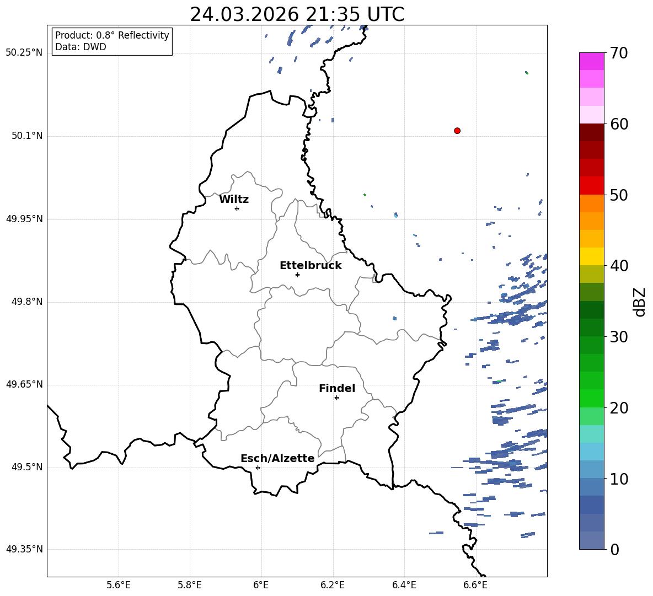The width and height of the screenshot is (653, 596).
Task: Click the 6.6°E longitude tick label
Action: point(475,586)
